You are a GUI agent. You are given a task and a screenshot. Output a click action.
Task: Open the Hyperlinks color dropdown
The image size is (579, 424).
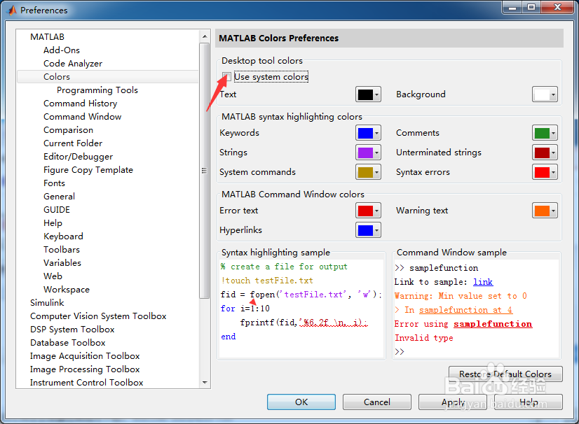tap(368, 230)
